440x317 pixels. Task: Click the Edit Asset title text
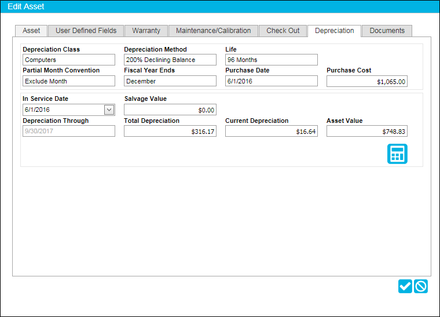(x=26, y=6)
